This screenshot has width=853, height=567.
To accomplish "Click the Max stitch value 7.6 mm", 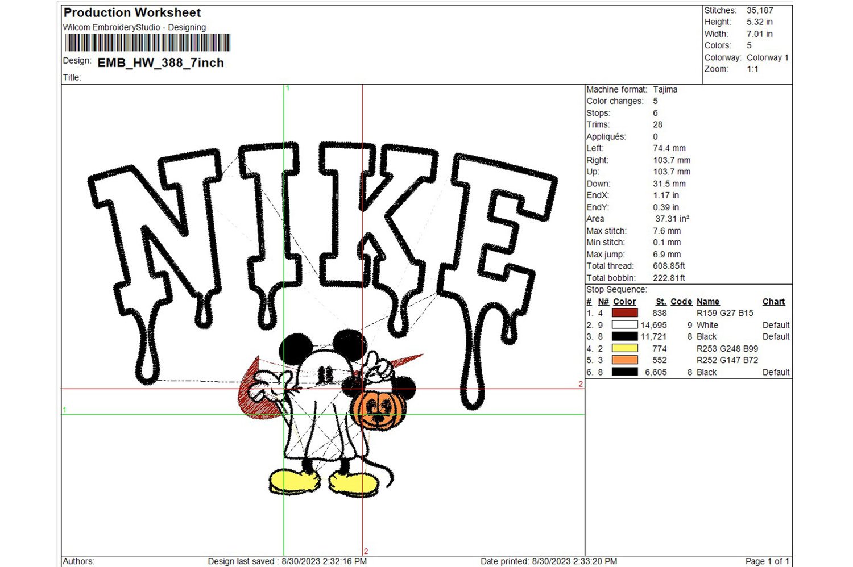I will coord(666,231).
